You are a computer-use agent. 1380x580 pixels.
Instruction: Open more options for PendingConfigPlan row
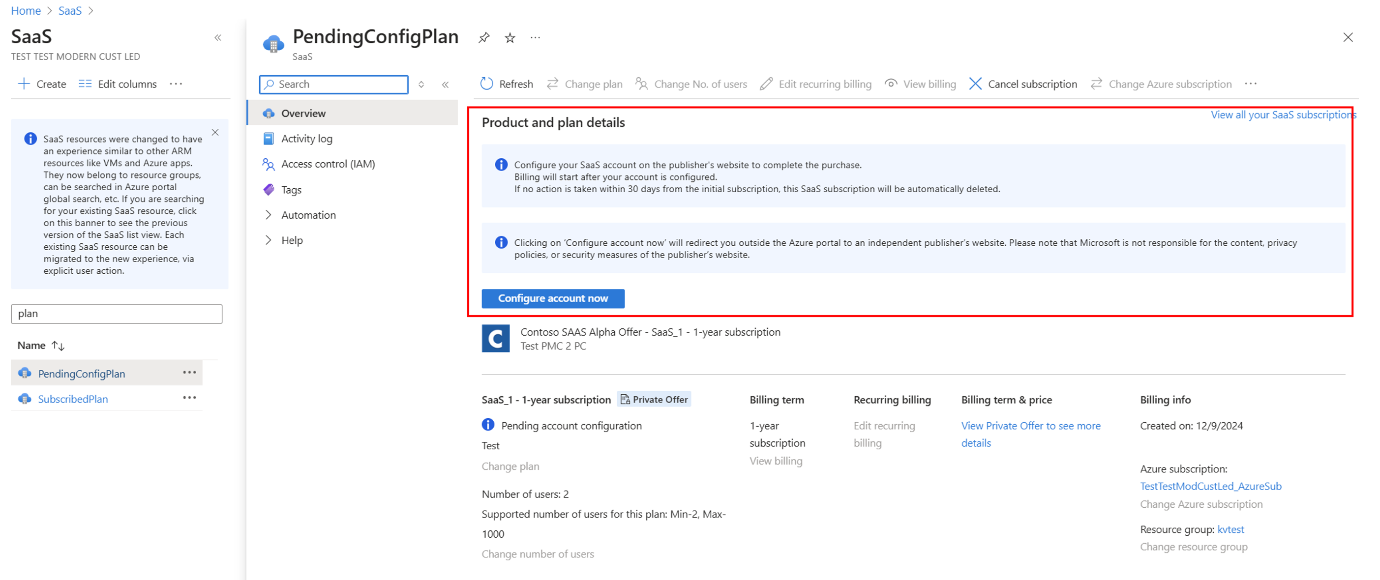click(189, 373)
